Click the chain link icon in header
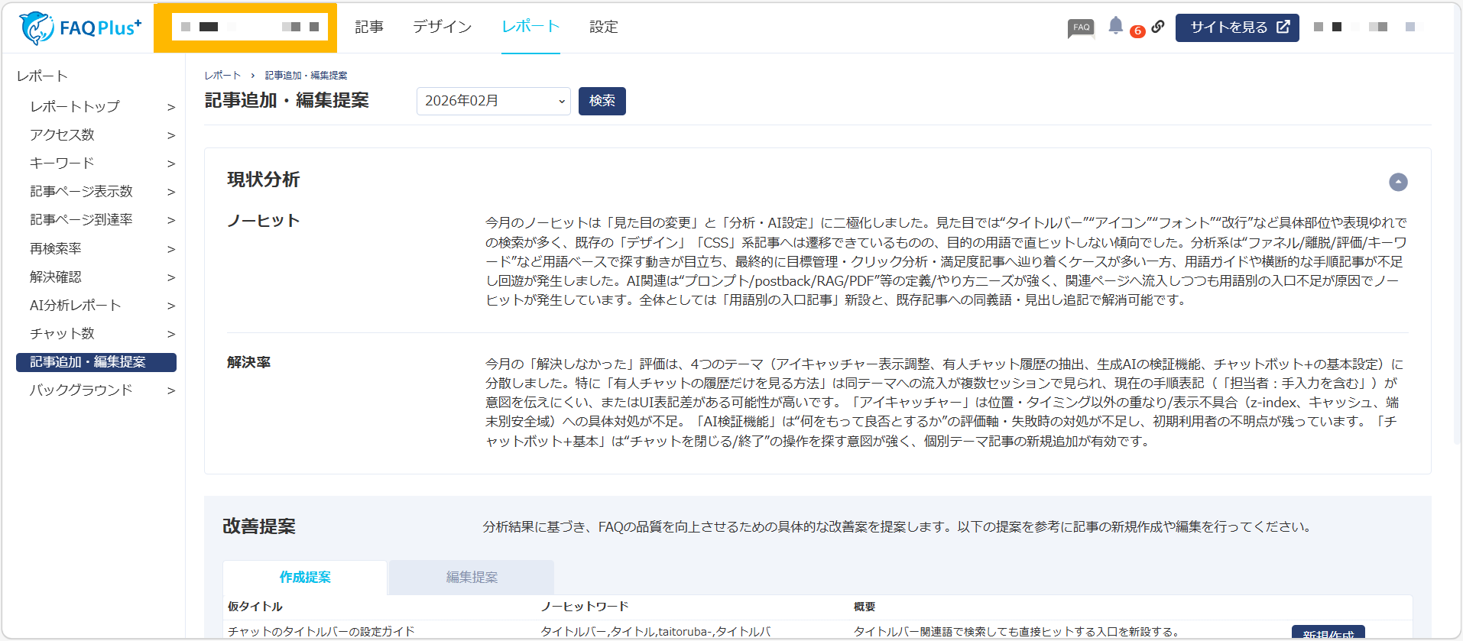Viewport: 1463px width, 641px height. click(x=1158, y=27)
